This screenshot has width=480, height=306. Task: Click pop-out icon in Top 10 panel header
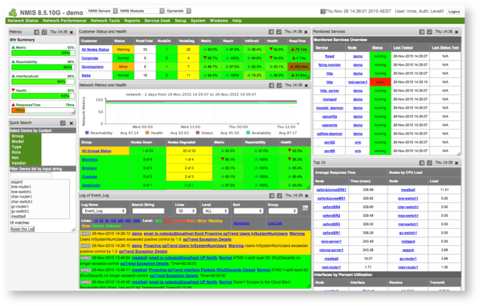pyautogui.click(x=429, y=163)
